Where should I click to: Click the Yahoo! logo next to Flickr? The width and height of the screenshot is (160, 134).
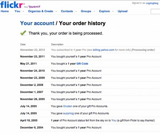pos(34,7)
